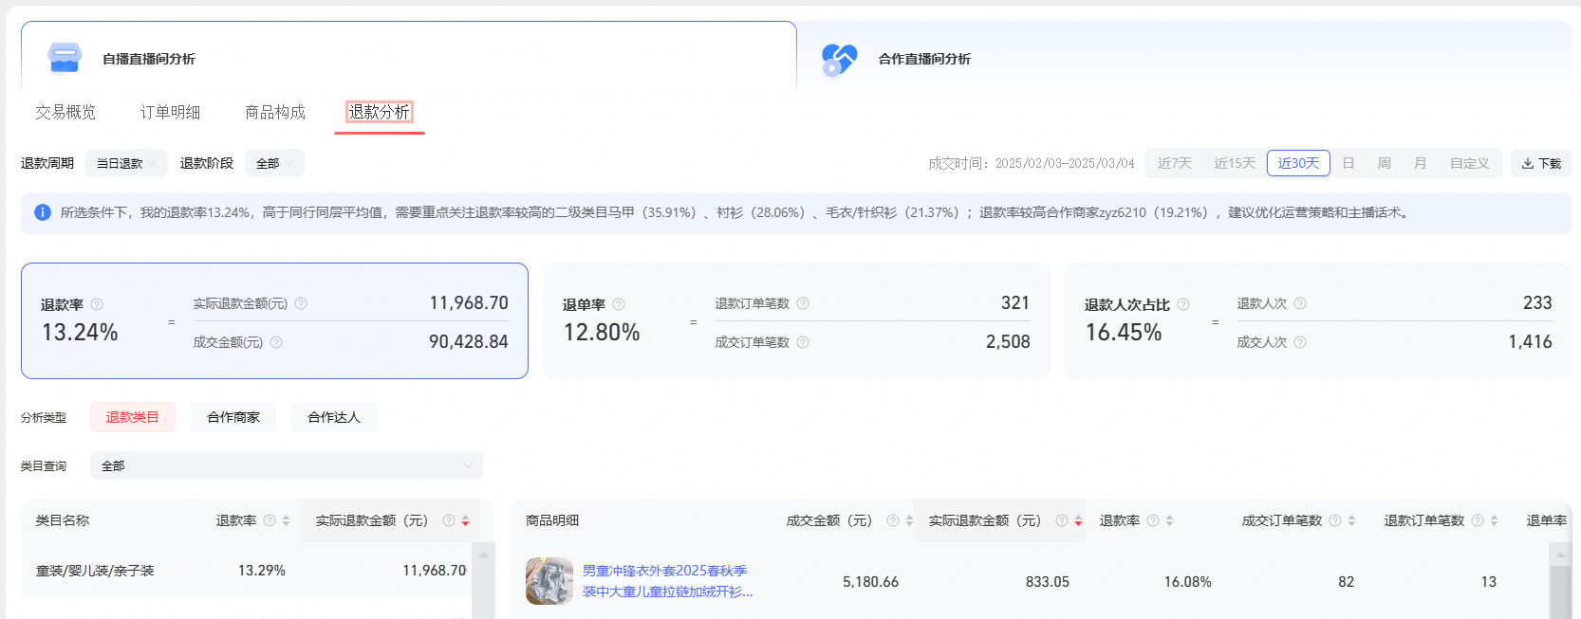
Task: Open the 自播直播间分析 store icon
Action: point(65,58)
